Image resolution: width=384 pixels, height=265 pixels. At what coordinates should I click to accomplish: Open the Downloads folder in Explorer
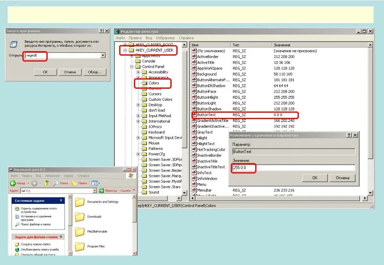click(x=88, y=217)
